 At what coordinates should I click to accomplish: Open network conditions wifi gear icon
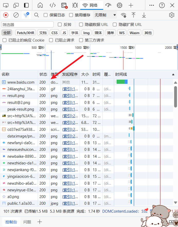[x=124, y=15]
